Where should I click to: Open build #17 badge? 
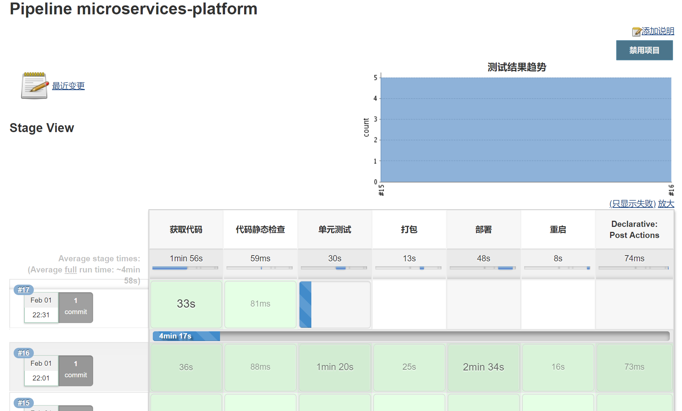pyautogui.click(x=24, y=290)
